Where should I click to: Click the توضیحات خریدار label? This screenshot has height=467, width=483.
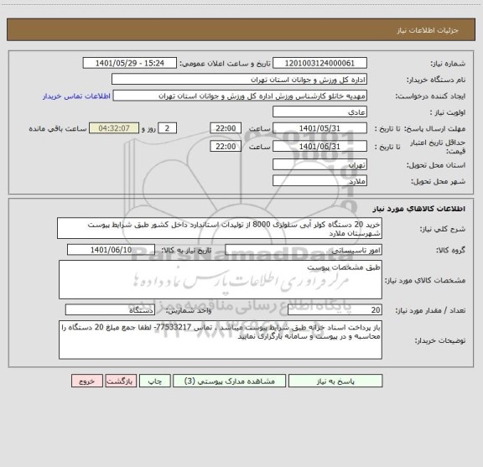coord(440,340)
